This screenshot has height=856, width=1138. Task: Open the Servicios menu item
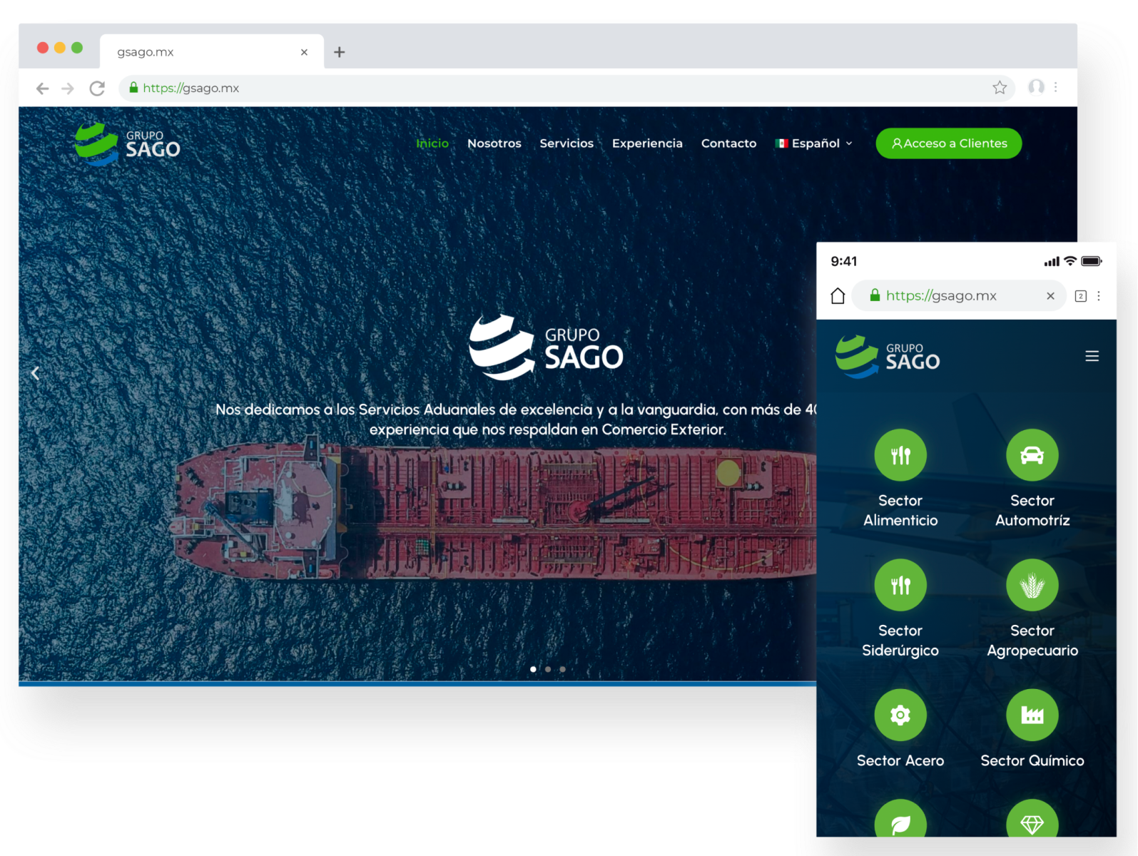click(567, 143)
